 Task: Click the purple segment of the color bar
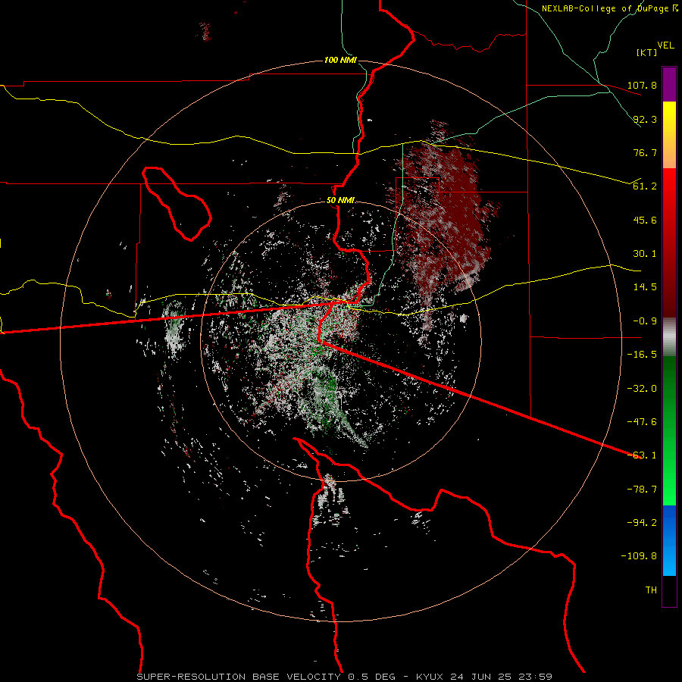tap(669, 84)
